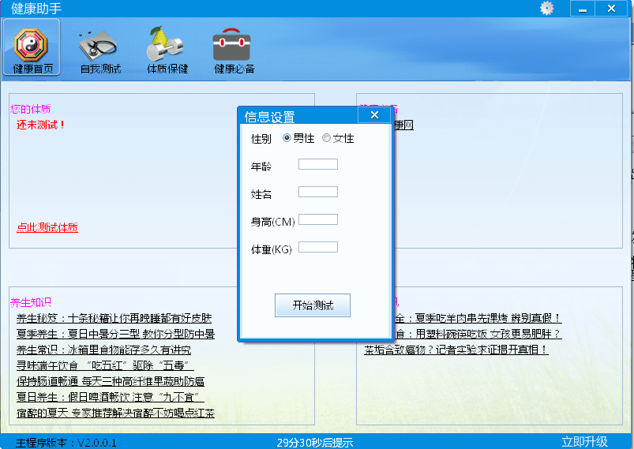Click the 姓名 input field
Viewport: 634px width, 449px height.
coord(318,192)
